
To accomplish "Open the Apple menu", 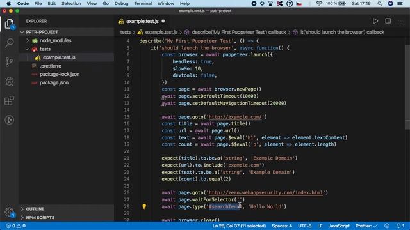I will pos(8,4).
